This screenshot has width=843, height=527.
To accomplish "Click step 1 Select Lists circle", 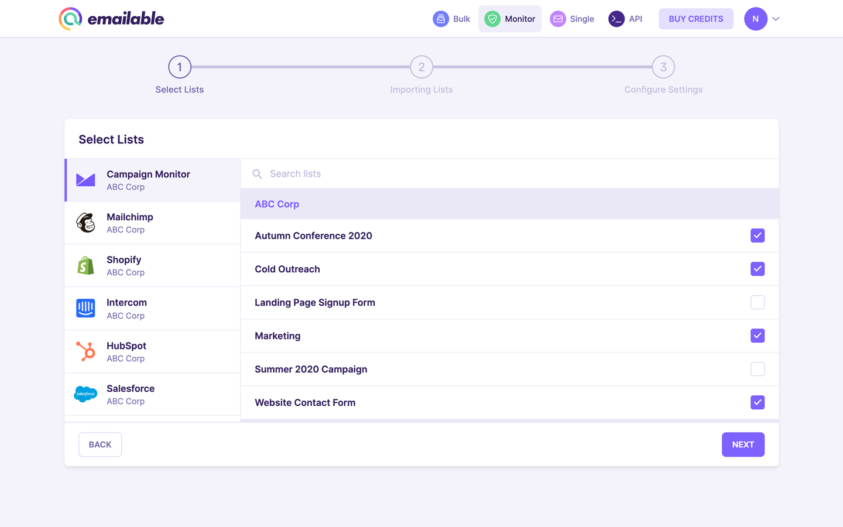I will point(180,67).
